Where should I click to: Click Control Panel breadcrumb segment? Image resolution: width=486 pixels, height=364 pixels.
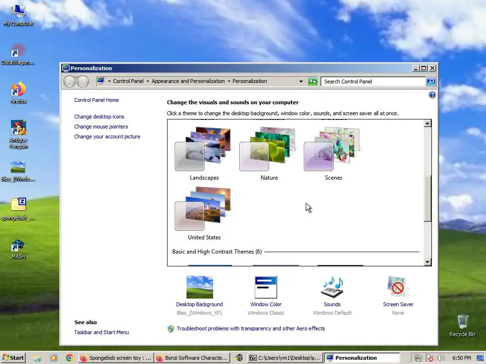click(x=128, y=81)
